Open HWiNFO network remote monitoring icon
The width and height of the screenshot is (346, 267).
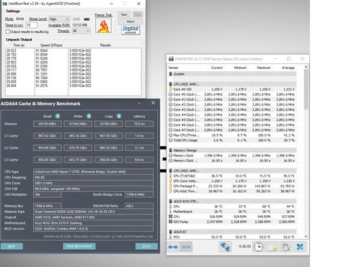tap(226, 247)
